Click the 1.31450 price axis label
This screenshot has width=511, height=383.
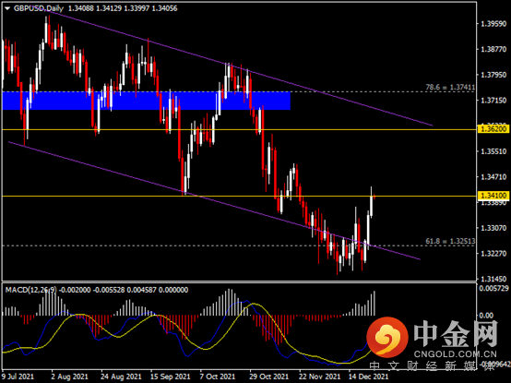click(493, 279)
